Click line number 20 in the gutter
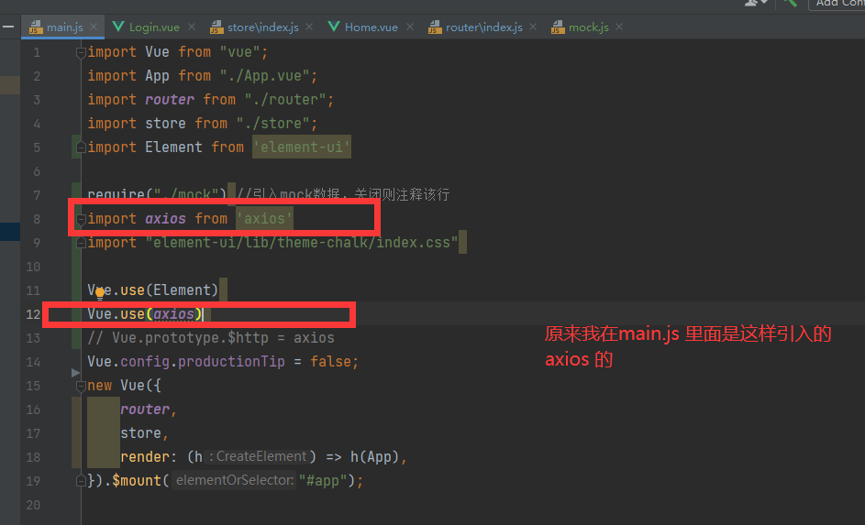Viewport: 865px width, 525px height. coord(33,505)
